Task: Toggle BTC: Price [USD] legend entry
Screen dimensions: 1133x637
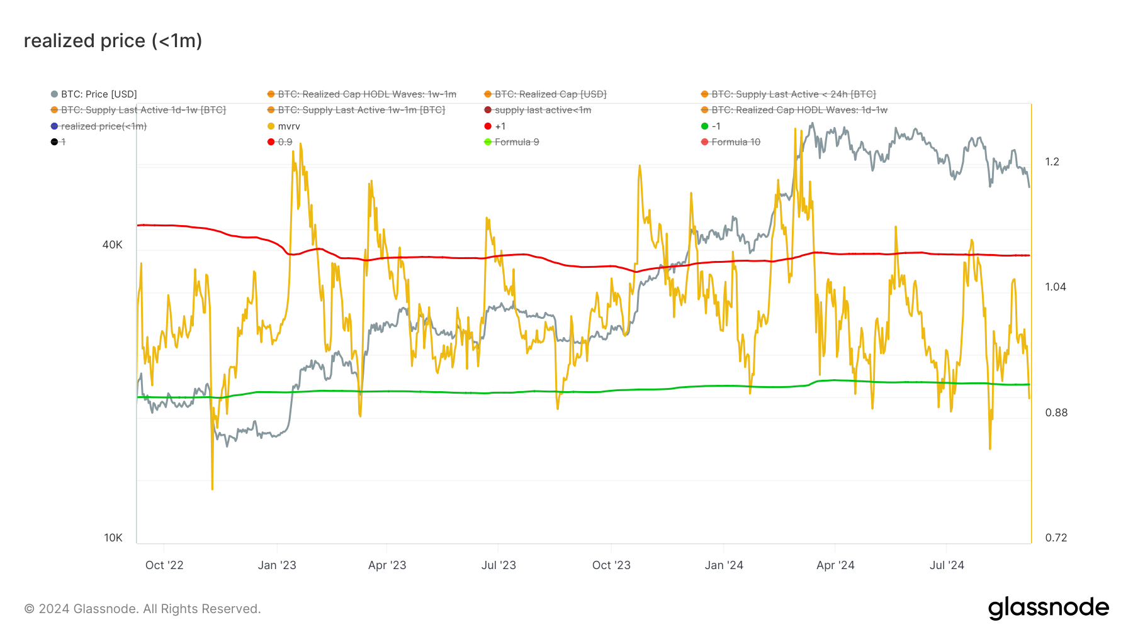Action: [x=94, y=94]
